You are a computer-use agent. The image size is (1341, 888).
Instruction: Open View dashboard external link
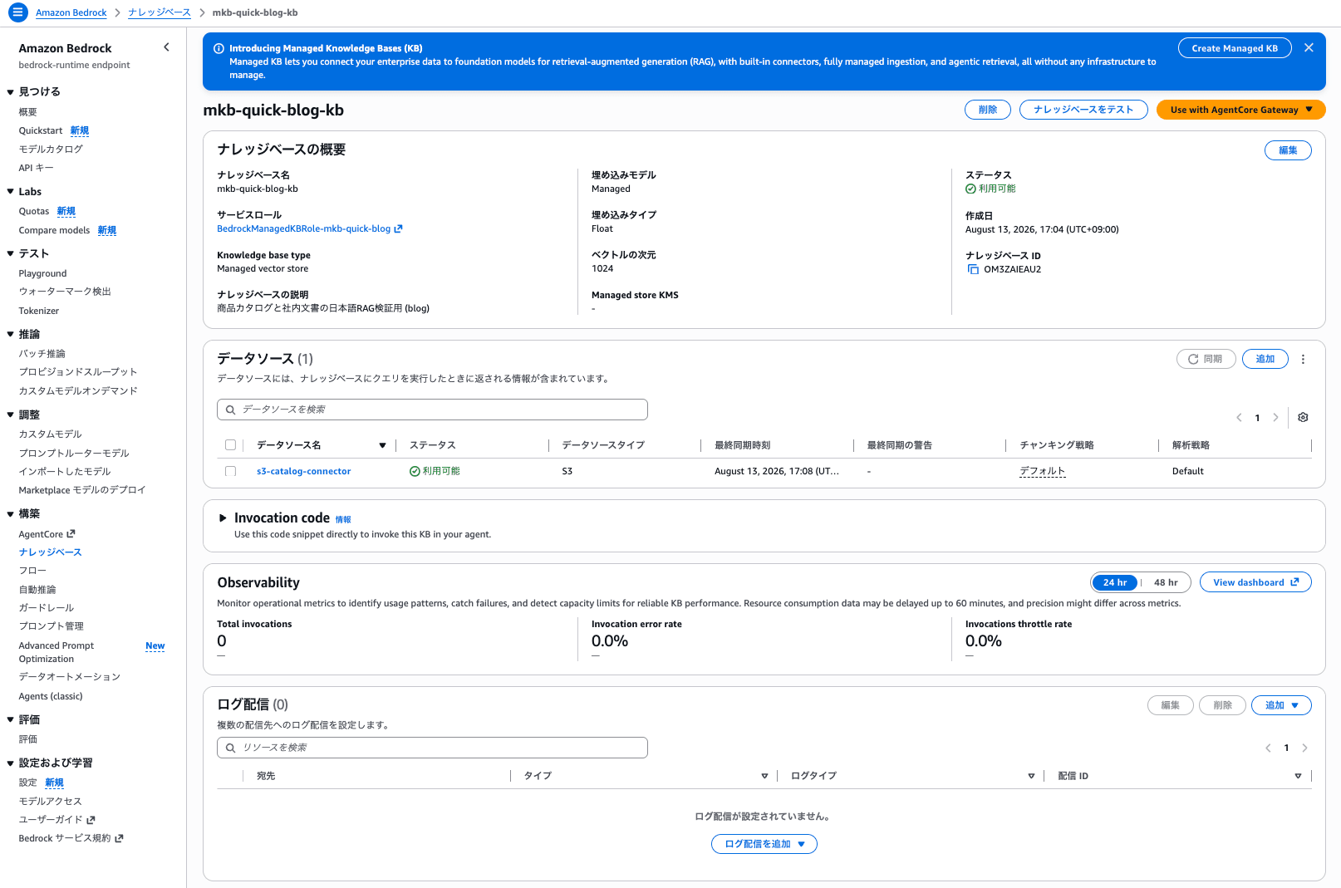coord(1255,582)
